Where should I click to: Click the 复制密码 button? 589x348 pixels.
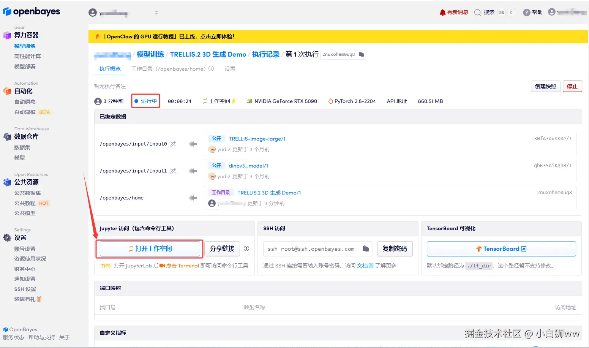395,249
